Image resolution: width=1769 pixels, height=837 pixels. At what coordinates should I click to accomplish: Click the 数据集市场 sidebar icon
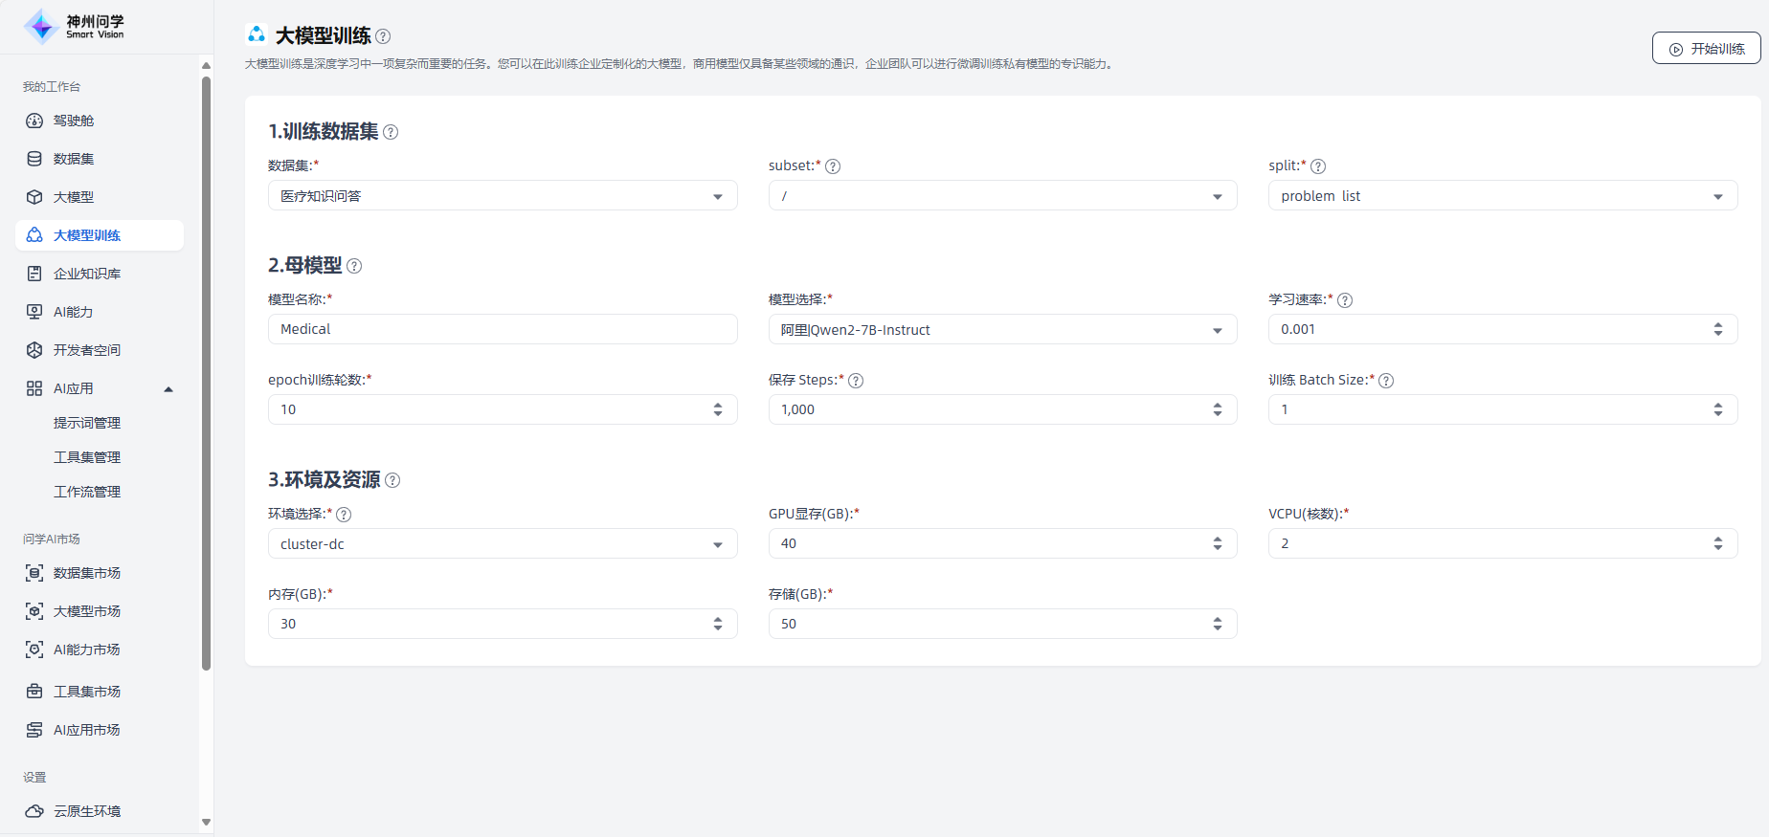click(x=34, y=573)
